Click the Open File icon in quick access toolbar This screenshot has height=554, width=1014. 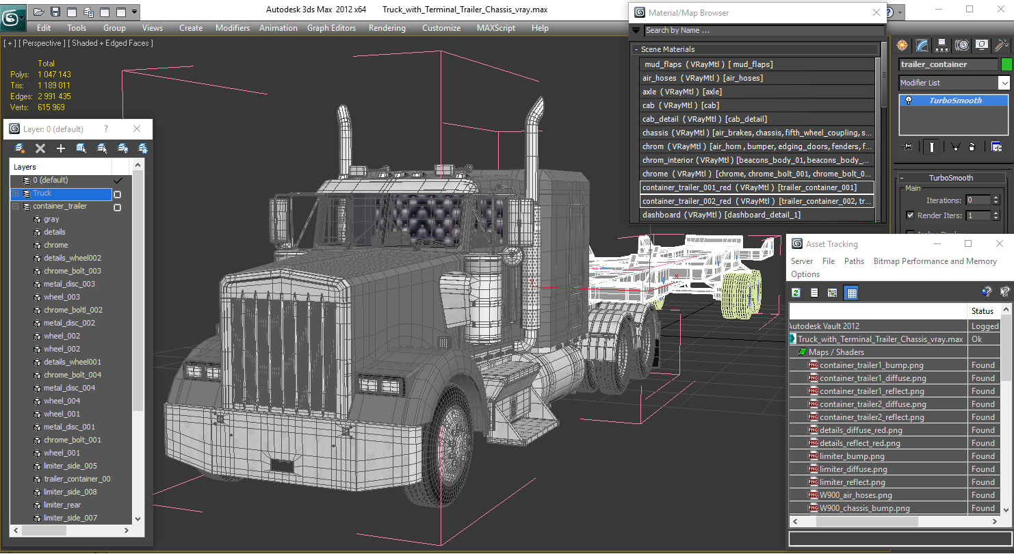pyautogui.click(x=39, y=12)
